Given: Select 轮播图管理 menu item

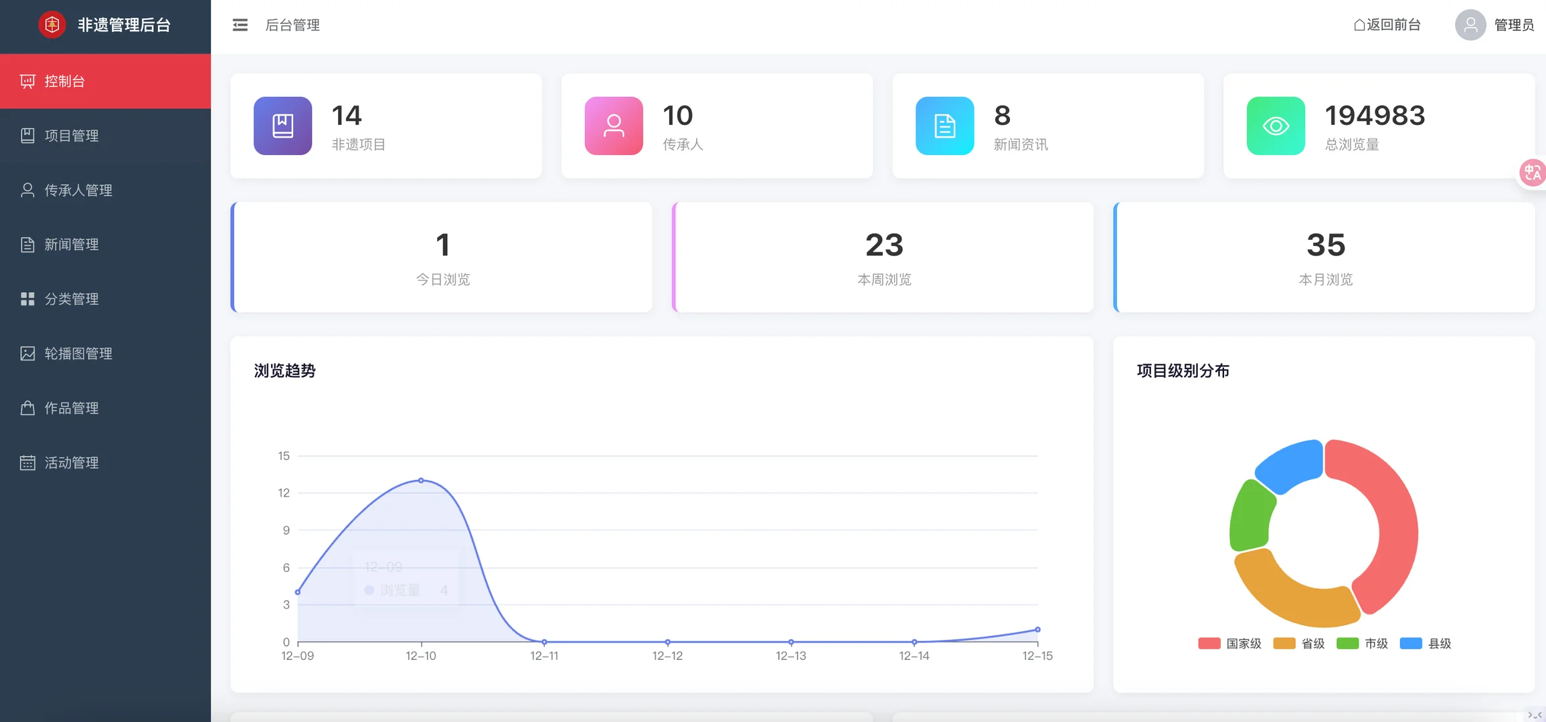Looking at the screenshot, I should click(78, 354).
